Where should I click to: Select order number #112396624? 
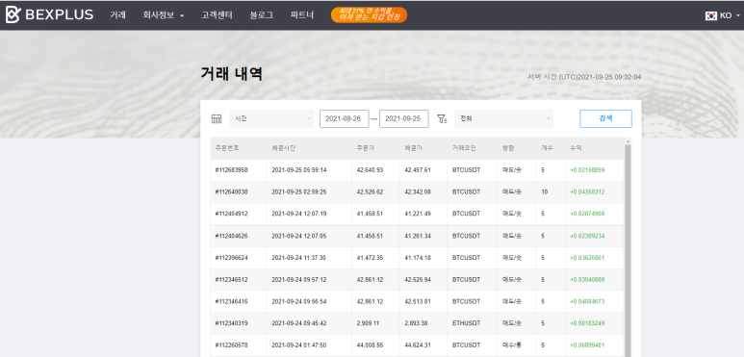[232, 258]
